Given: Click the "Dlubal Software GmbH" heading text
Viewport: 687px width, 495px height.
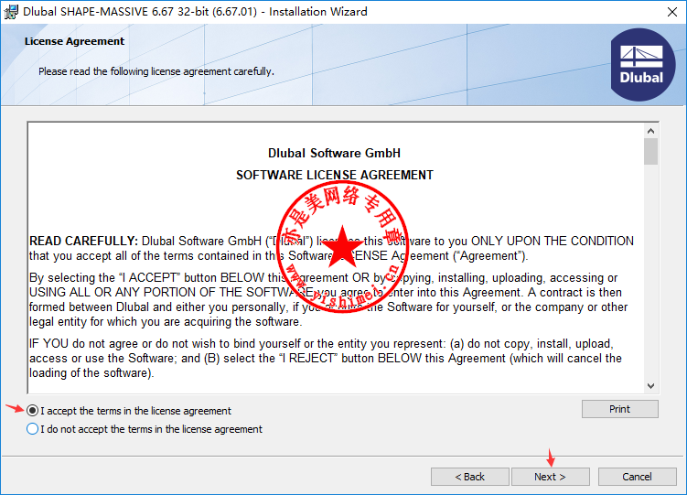Looking at the screenshot, I should pos(334,154).
